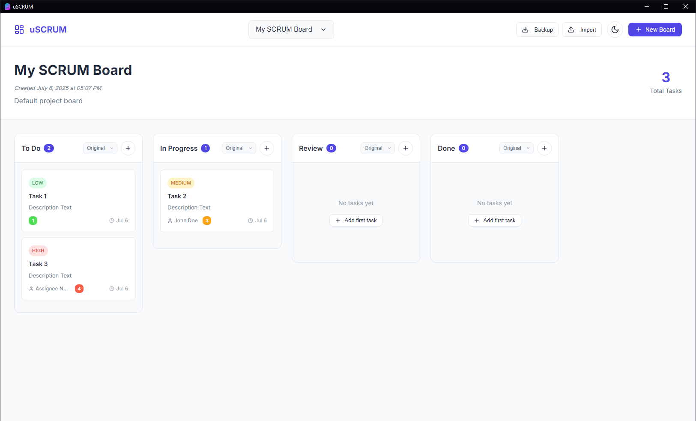Click the uSCRUM app icon in title bar

(x=7, y=6)
